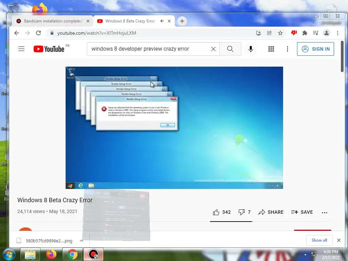Viewport: 348px width, 261px height.
Task: Open the Windows Start button
Action: (9, 254)
